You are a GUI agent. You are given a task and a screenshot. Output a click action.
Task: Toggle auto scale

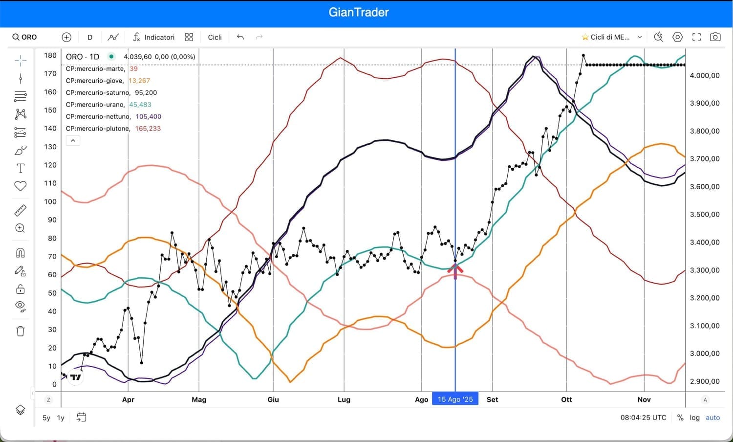coord(713,418)
